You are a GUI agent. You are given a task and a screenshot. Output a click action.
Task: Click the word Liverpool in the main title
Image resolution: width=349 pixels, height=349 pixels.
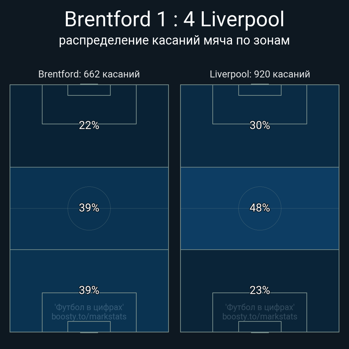tap(242, 19)
